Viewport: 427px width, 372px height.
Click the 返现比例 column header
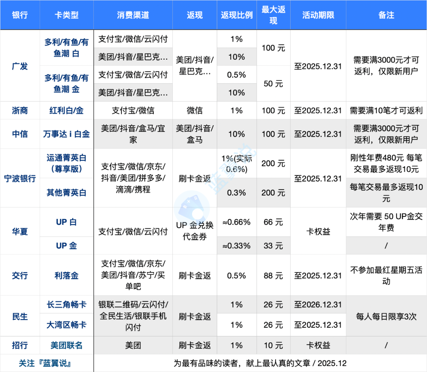[236, 15]
